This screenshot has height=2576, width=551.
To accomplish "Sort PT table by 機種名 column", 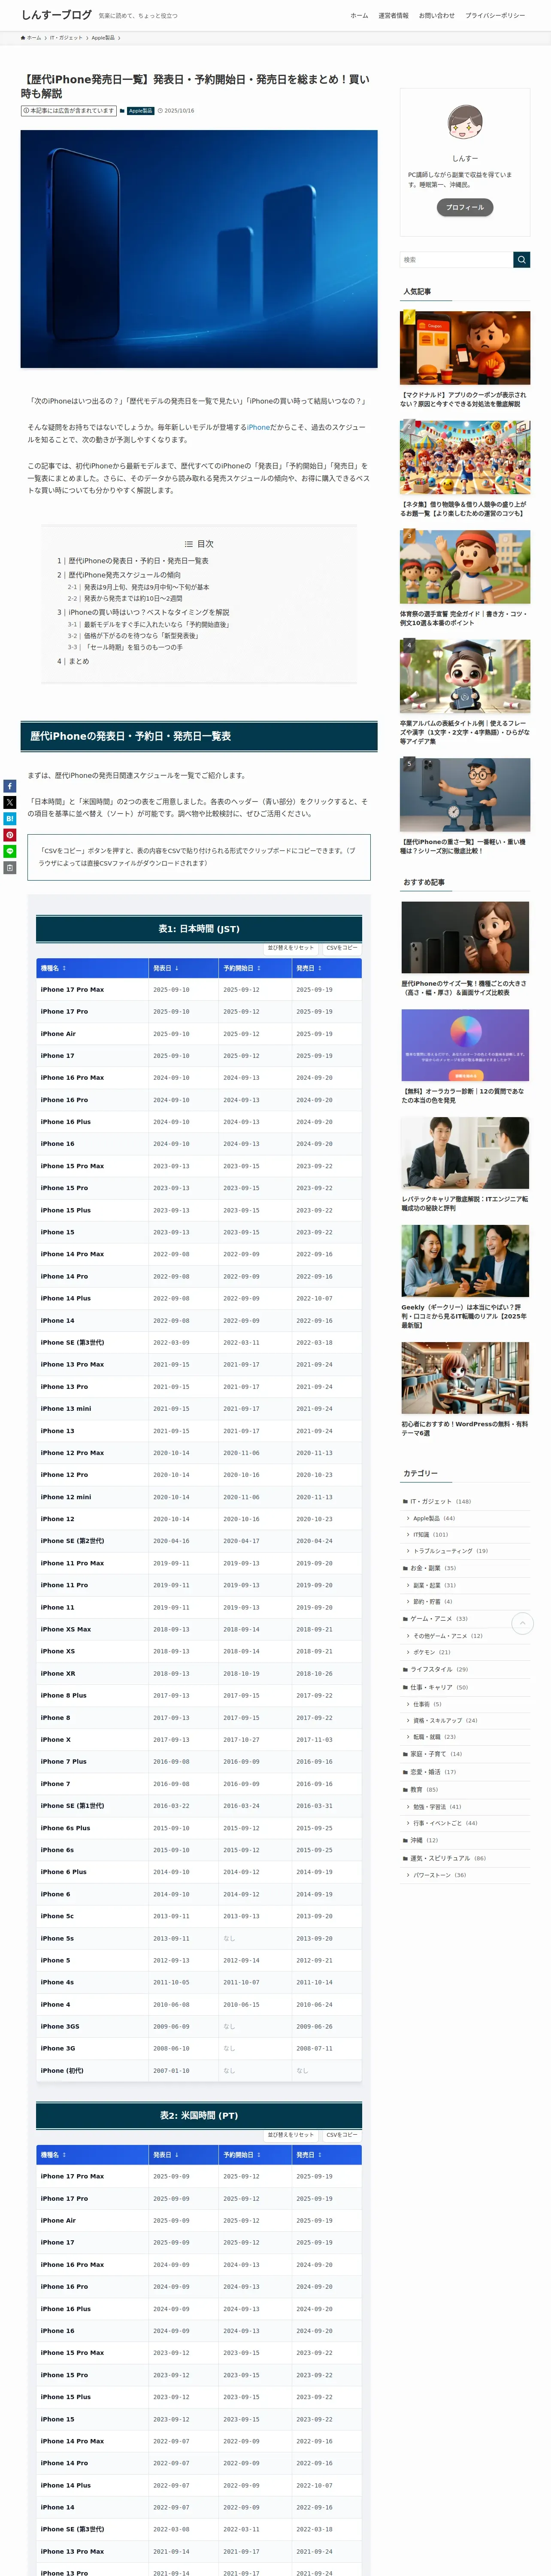I will [x=92, y=2155].
